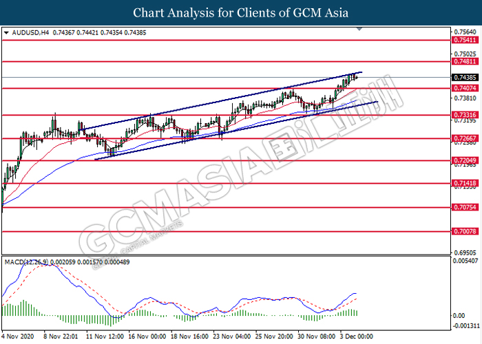
Task: Click the 18 Nov 16:00 time label
Action: (189, 336)
